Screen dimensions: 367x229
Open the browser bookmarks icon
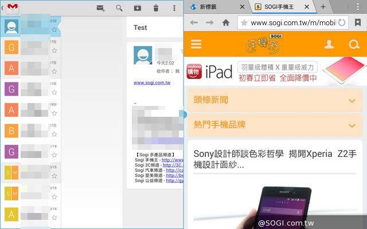tap(358, 23)
